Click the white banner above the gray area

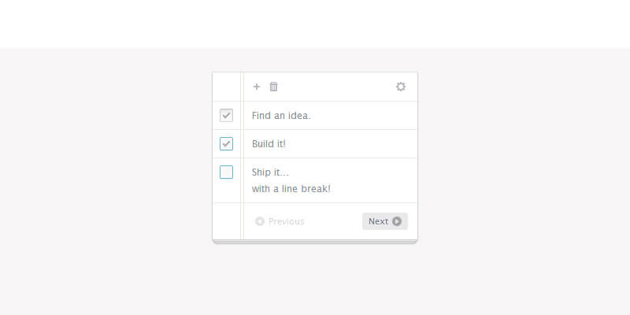(315, 24)
